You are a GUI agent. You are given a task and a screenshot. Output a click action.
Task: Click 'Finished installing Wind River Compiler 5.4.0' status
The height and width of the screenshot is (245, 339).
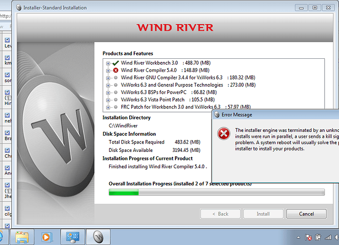158,167
